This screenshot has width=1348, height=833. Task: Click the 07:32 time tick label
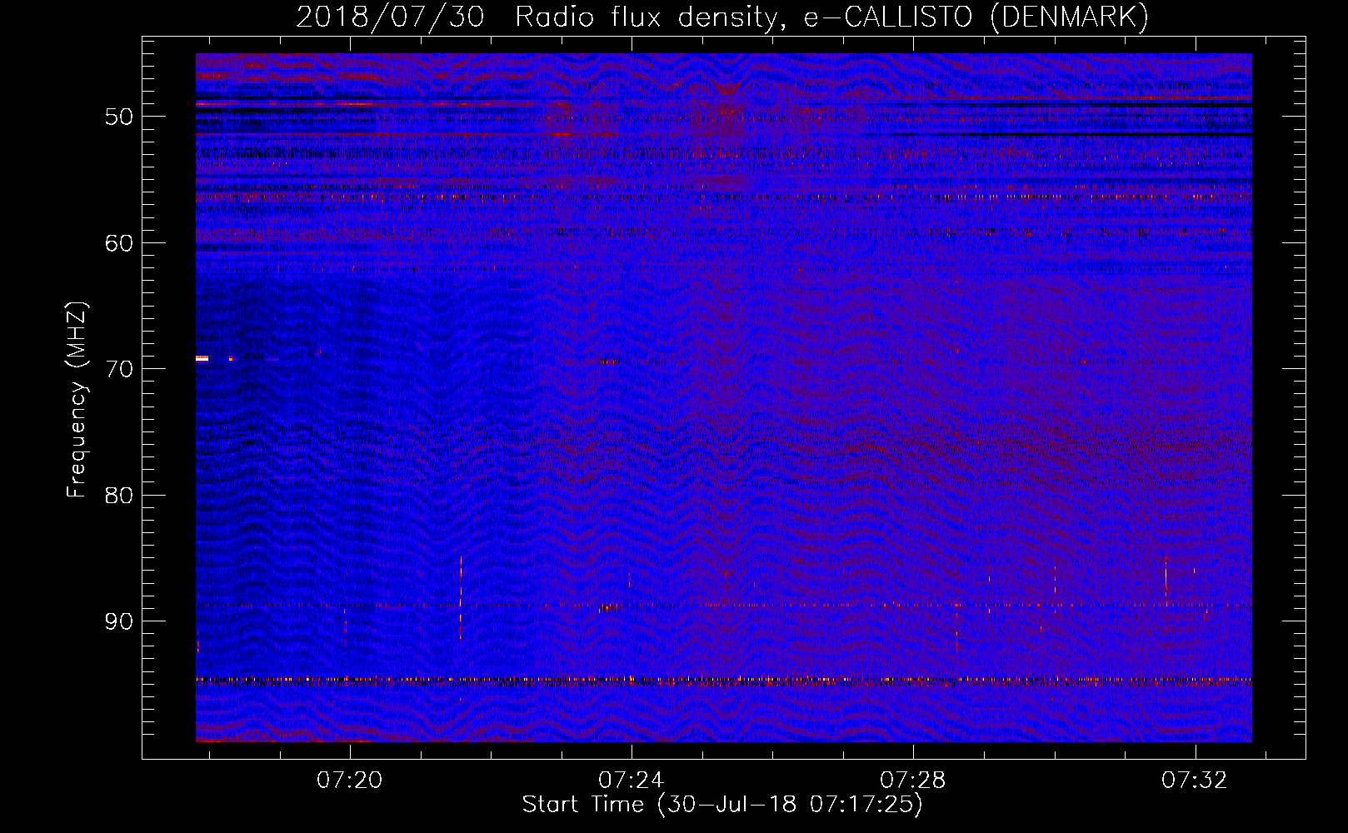coord(1195,781)
